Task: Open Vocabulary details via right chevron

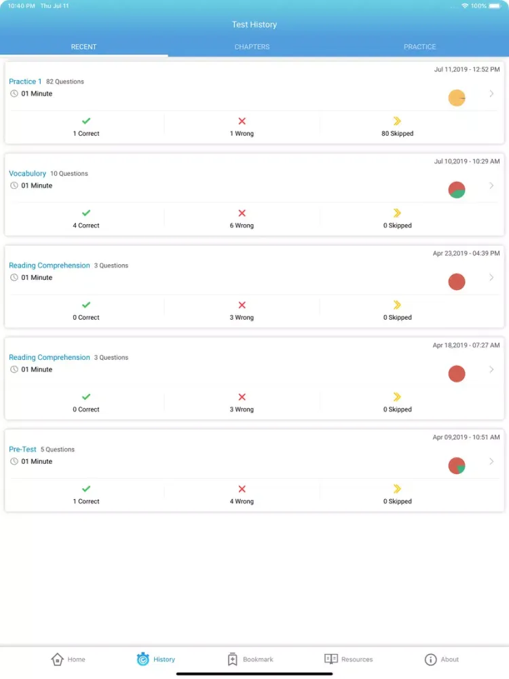Action: [x=491, y=185]
